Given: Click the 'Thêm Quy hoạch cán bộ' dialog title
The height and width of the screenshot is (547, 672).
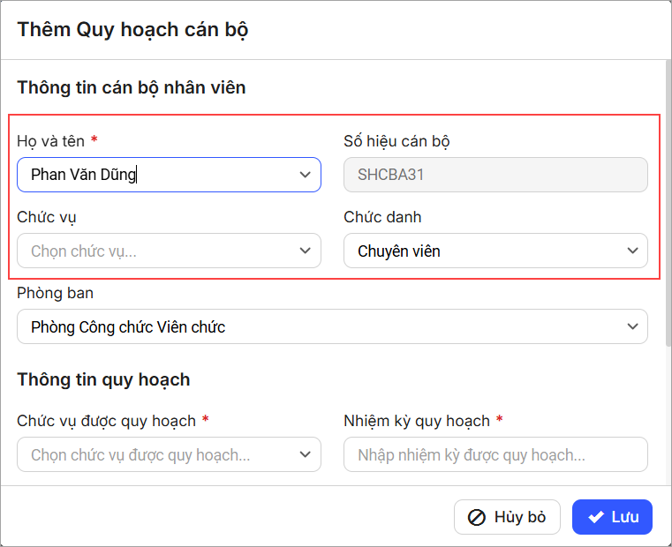Looking at the screenshot, I should point(132,29).
